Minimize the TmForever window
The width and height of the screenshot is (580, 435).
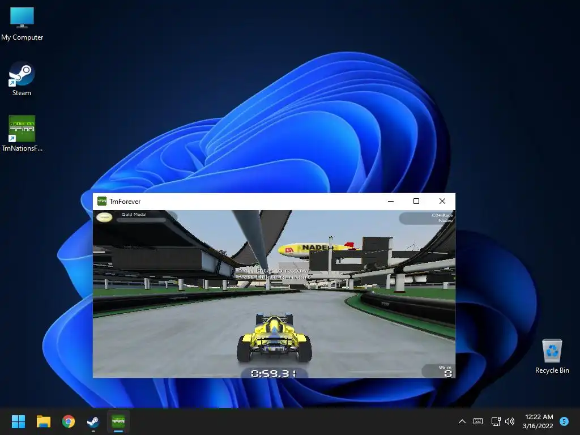[x=391, y=201]
